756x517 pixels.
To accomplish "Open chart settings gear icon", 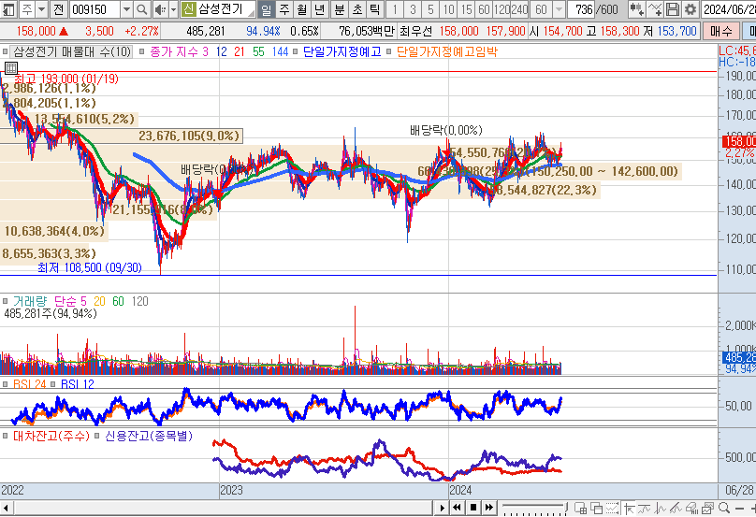I will (x=691, y=9).
